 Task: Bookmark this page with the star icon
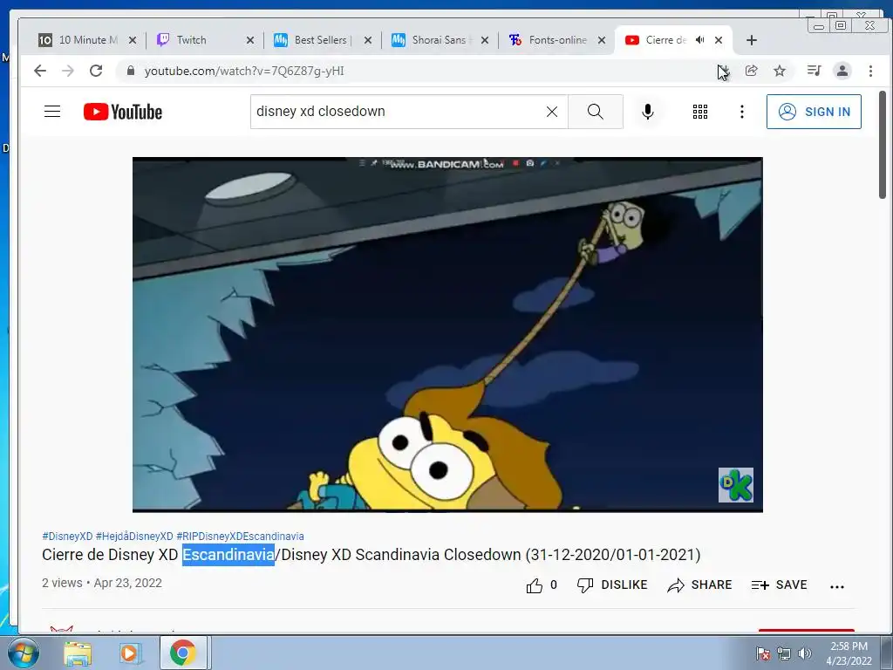780,71
